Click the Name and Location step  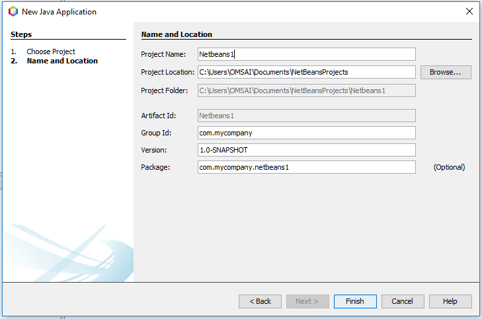tap(62, 61)
